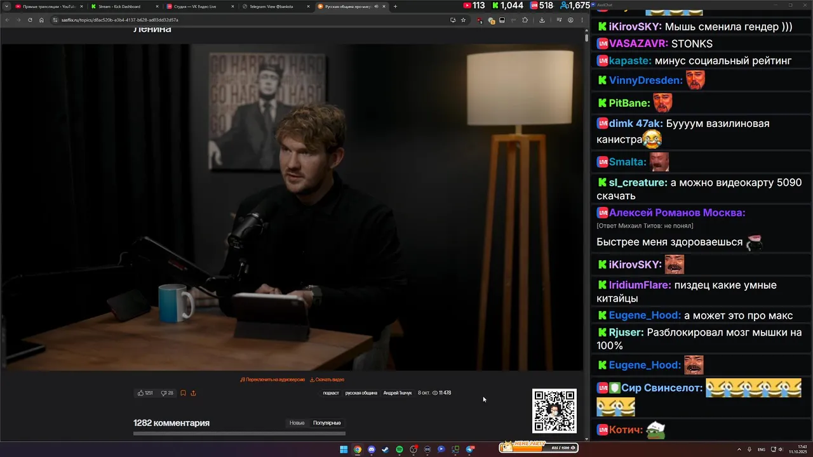Screen dimensions: 813x457
Task: Open Windows Start menu
Action: point(344,449)
